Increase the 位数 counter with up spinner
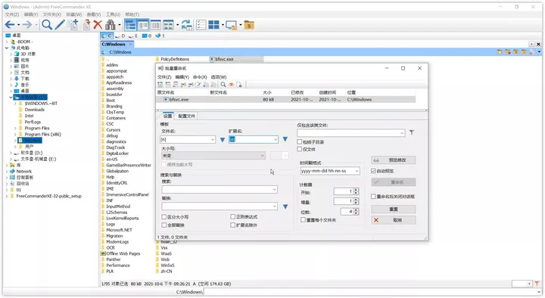 (356, 210)
